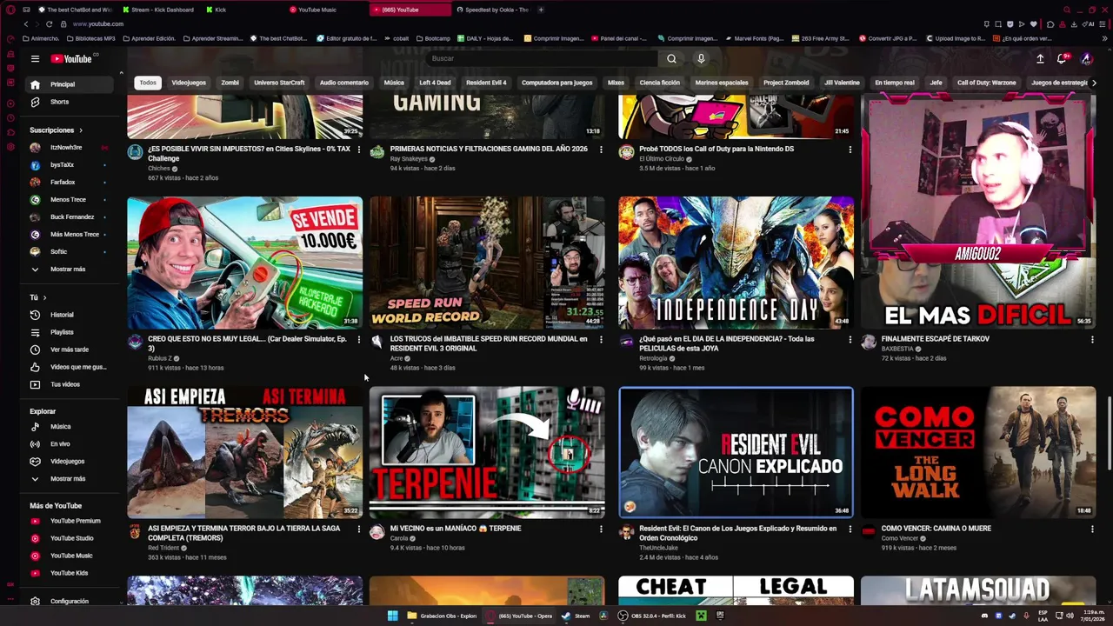Play Rubius Car Dealer Simulator thumbnail
The image size is (1113, 626).
tap(245, 263)
